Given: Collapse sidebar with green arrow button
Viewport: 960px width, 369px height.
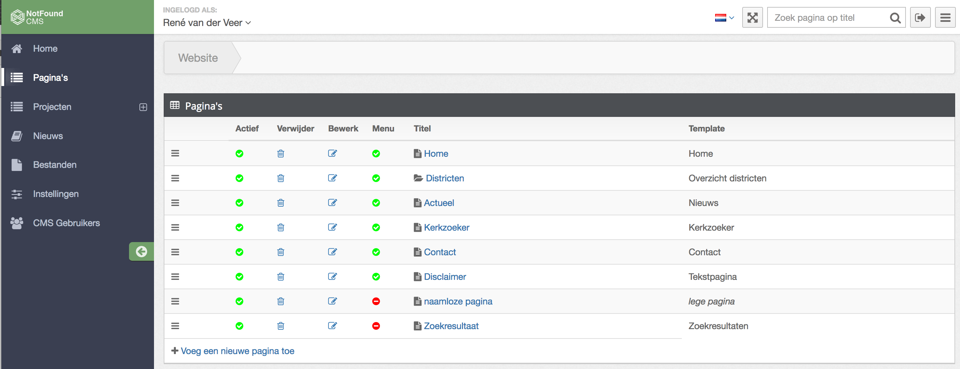Looking at the screenshot, I should pos(141,251).
